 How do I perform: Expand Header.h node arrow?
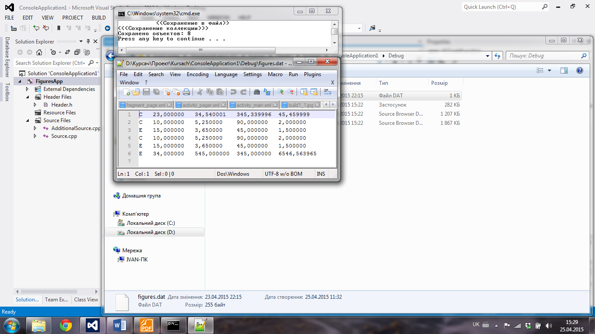(36, 105)
